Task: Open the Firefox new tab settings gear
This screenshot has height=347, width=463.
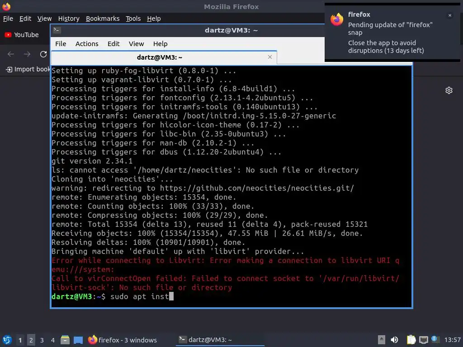Action: (x=449, y=90)
